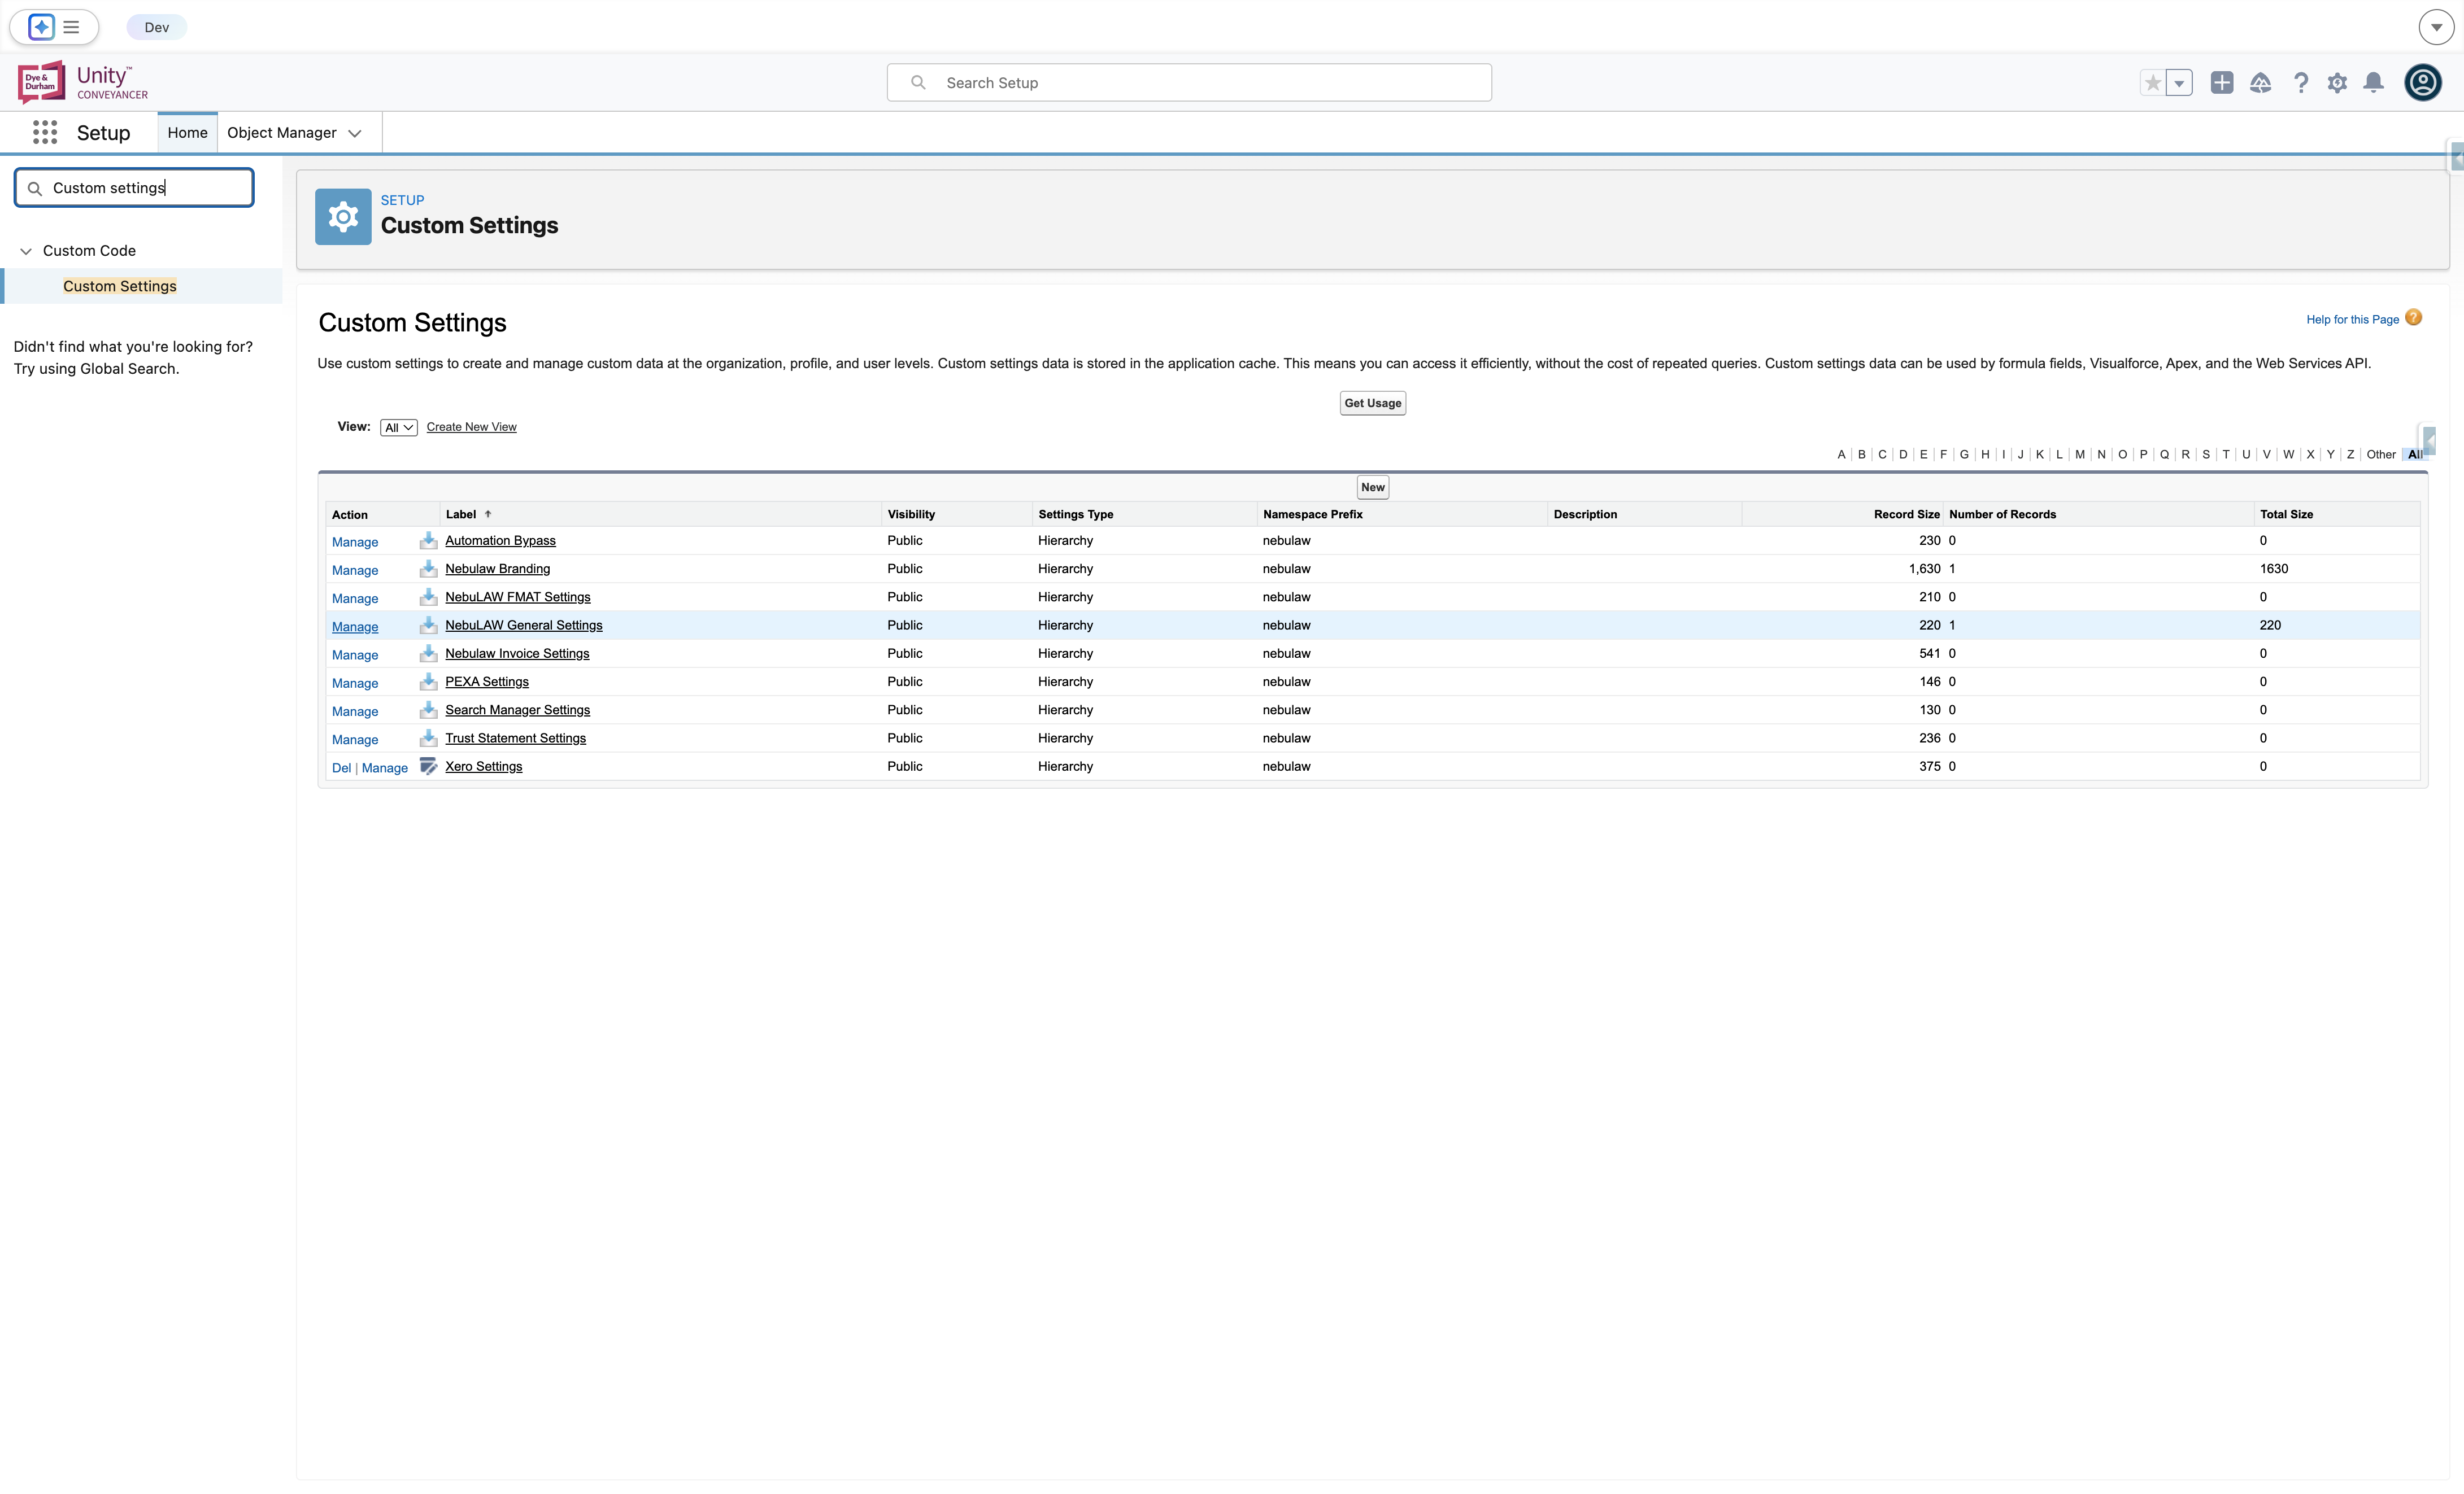Click the New button
Screen dimensions: 2464x1494
[x=1372, y=488]
